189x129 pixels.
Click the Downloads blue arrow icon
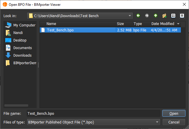[x=8, y=55]
